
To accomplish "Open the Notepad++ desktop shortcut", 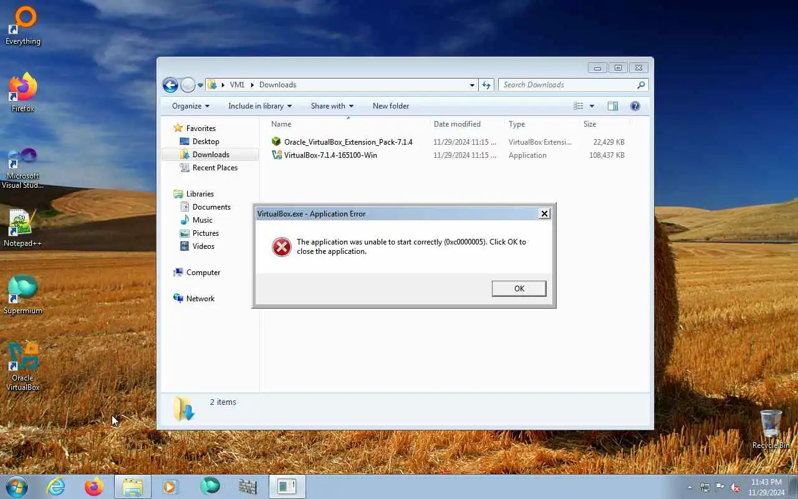I will click(22, 229).
